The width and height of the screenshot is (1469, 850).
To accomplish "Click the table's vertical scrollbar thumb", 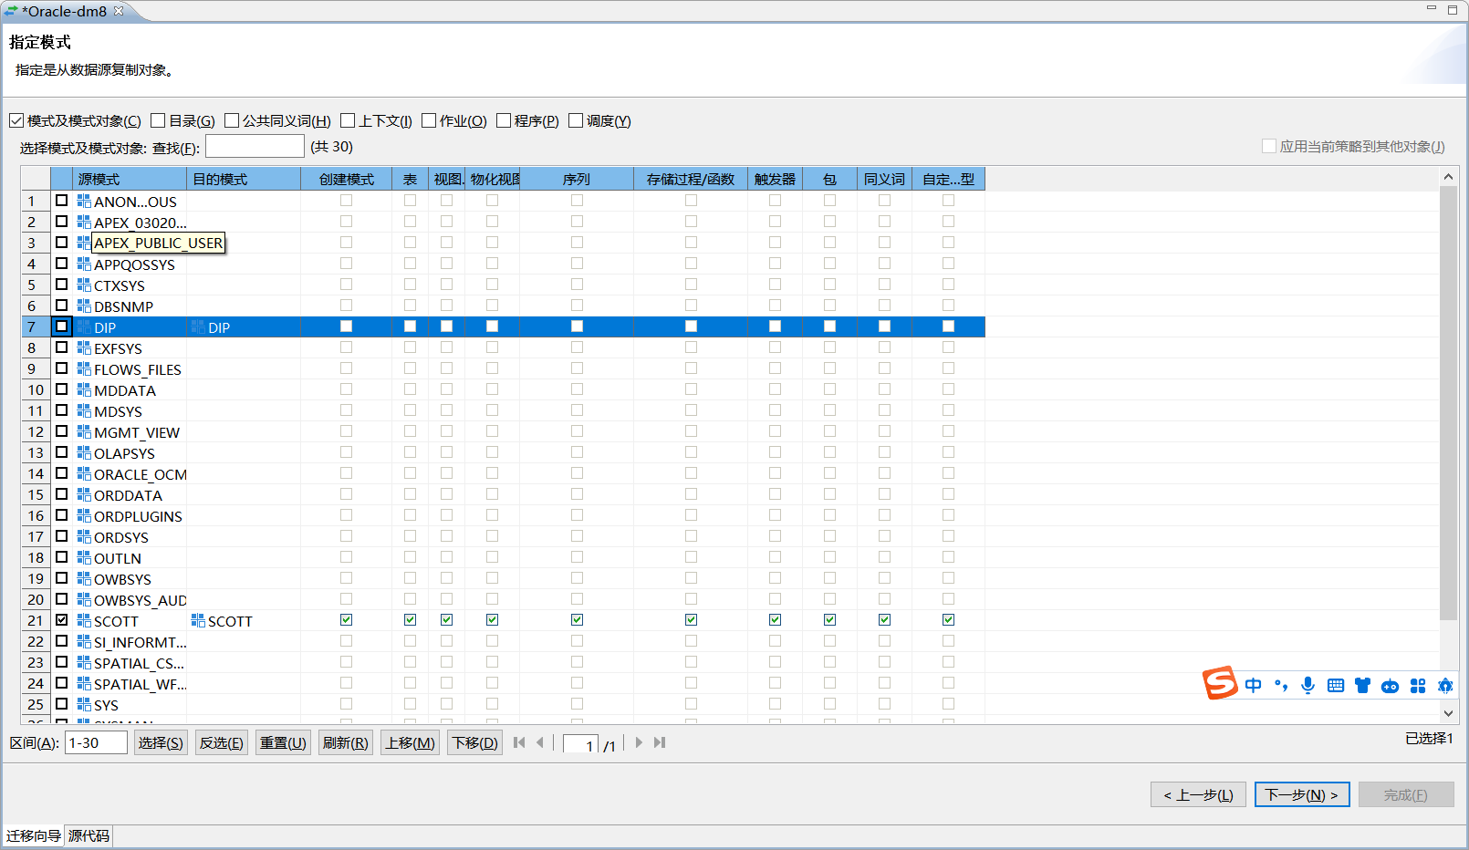I will tap(1448, 403).
